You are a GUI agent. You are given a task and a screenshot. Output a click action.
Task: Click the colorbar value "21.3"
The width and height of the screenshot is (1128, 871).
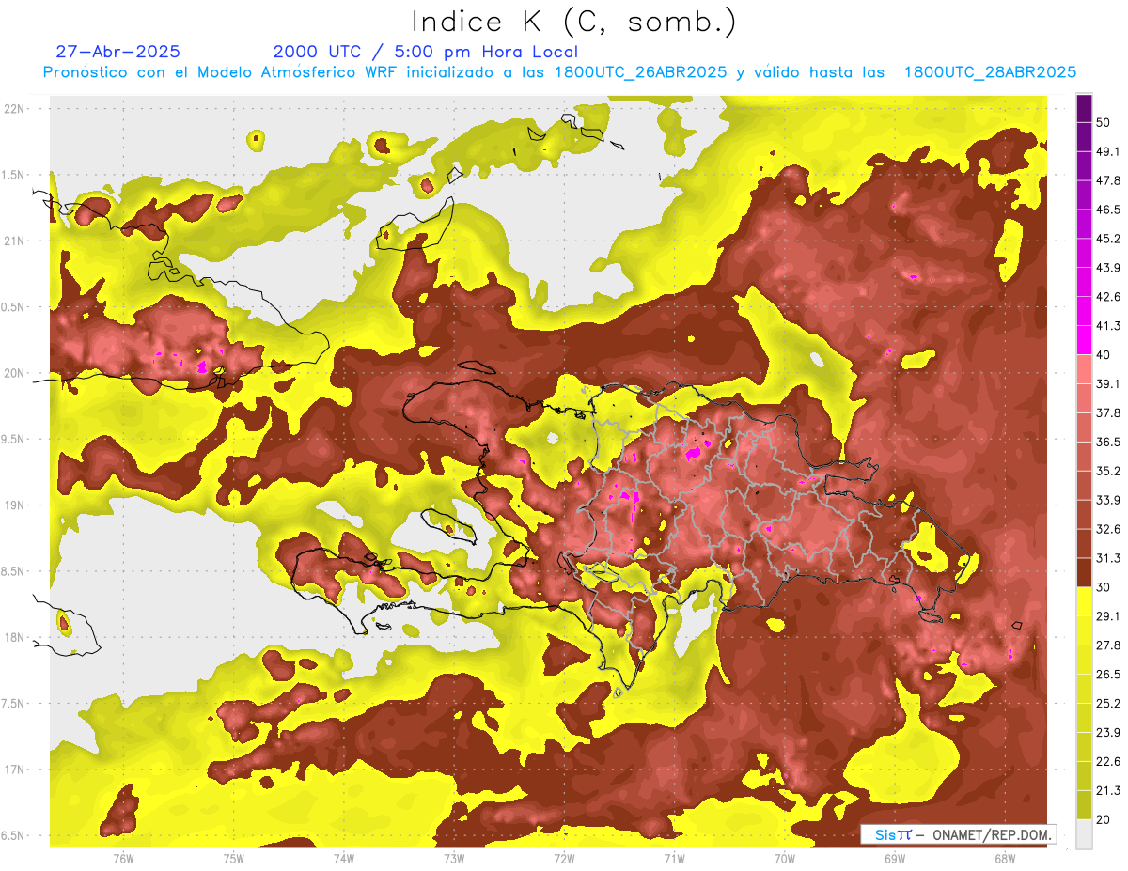click(1107, 791)
